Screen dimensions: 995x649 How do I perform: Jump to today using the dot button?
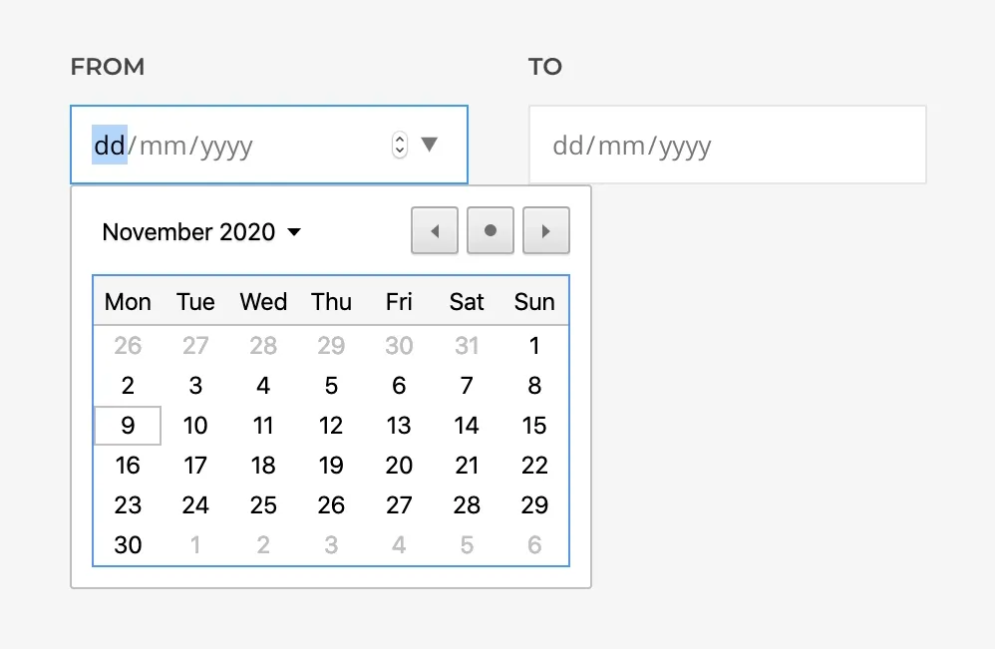(x=490, y=230)
